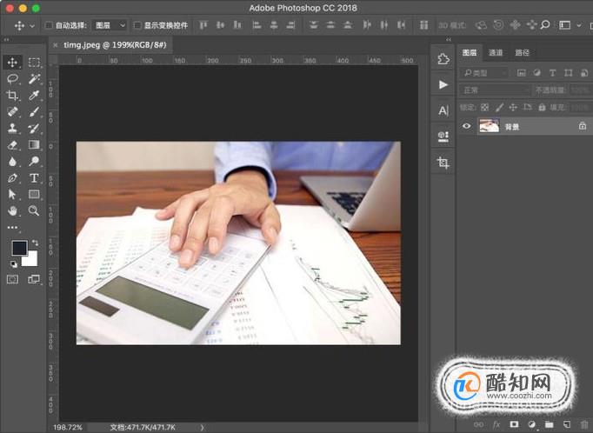
Task: Select the Dodge tool
Action: [x=34, y=162]
